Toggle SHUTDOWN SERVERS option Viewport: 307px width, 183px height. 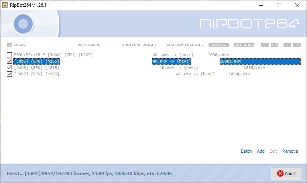coord(185,45)
